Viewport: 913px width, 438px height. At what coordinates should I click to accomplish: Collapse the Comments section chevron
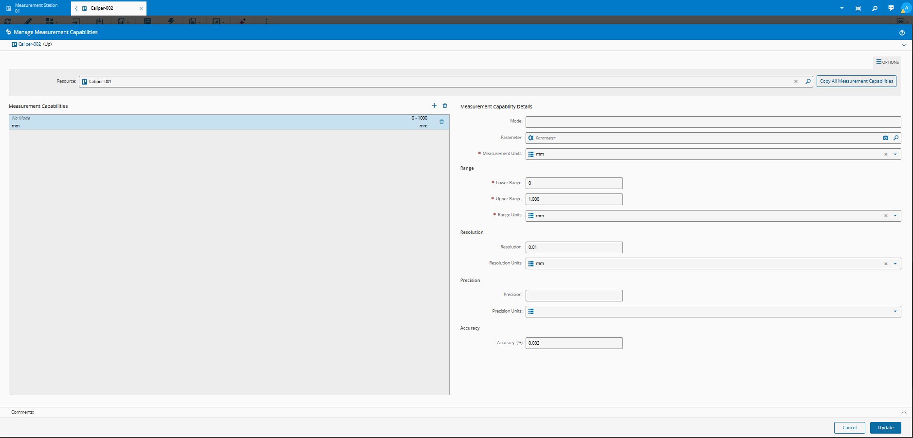click(904, 412)
